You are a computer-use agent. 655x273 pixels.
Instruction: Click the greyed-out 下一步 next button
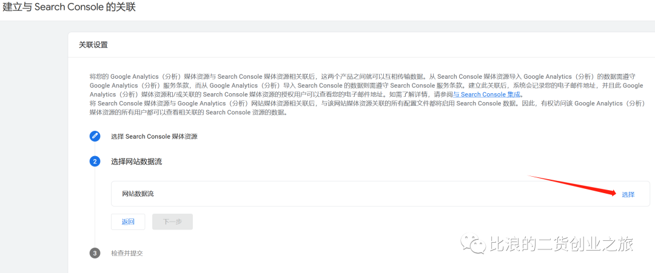pos(172,222)
